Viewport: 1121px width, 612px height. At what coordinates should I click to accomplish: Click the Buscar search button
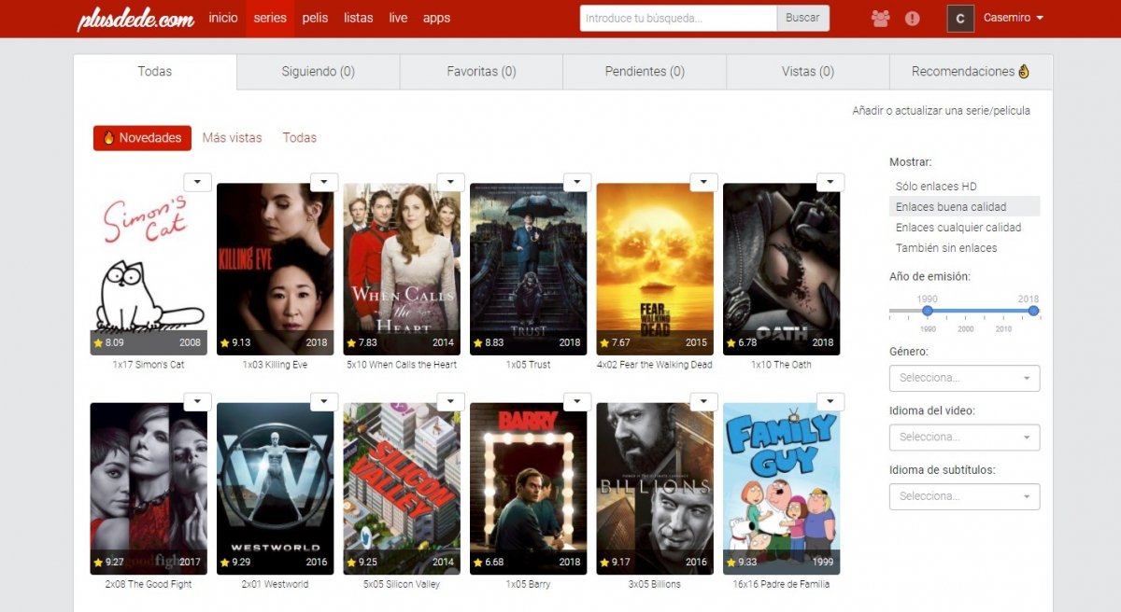coord(802,18)
